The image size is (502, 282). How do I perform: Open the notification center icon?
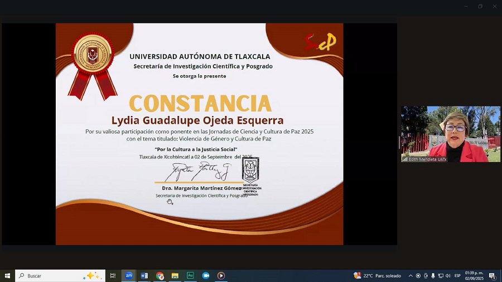tap(492, 276)
